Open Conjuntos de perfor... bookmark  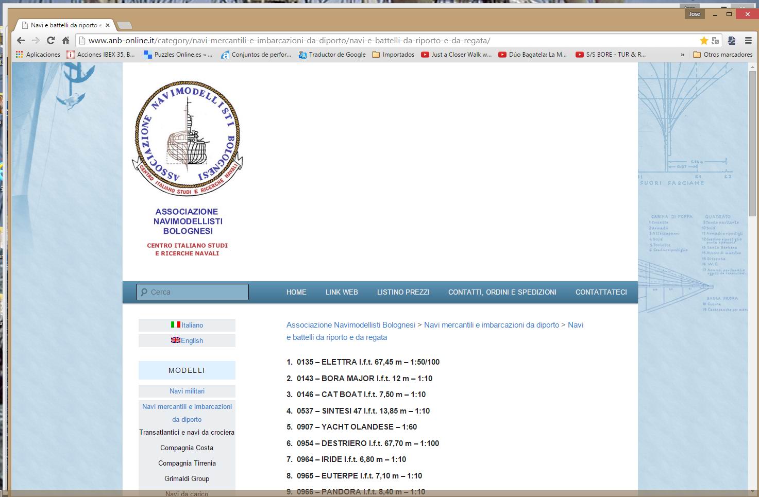[x=256, y=54]
